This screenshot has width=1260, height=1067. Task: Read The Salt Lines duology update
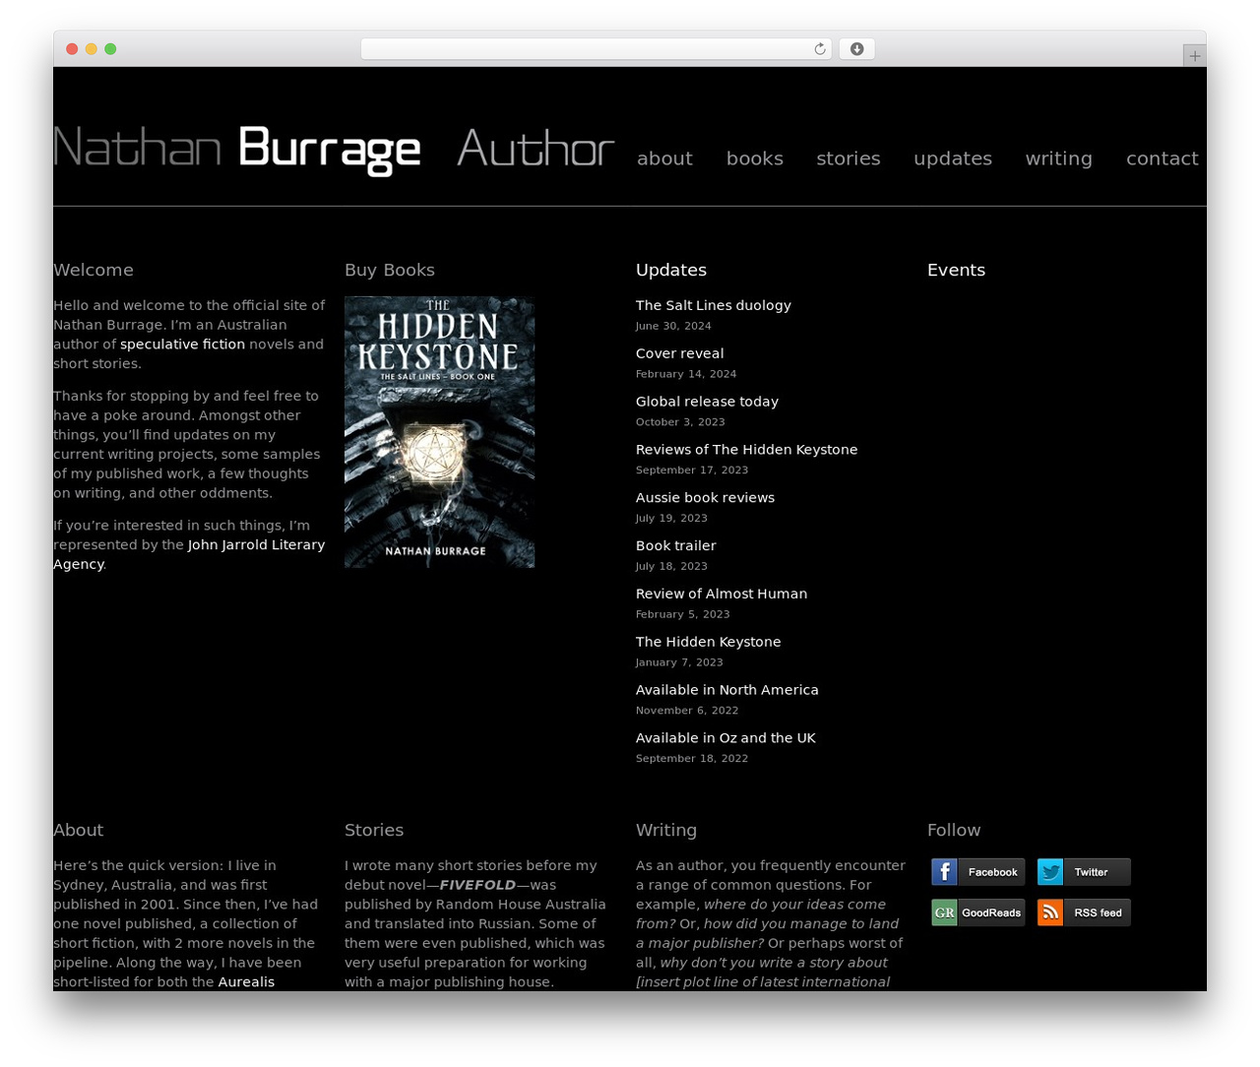pyautogui.click(x=714, y=305)
